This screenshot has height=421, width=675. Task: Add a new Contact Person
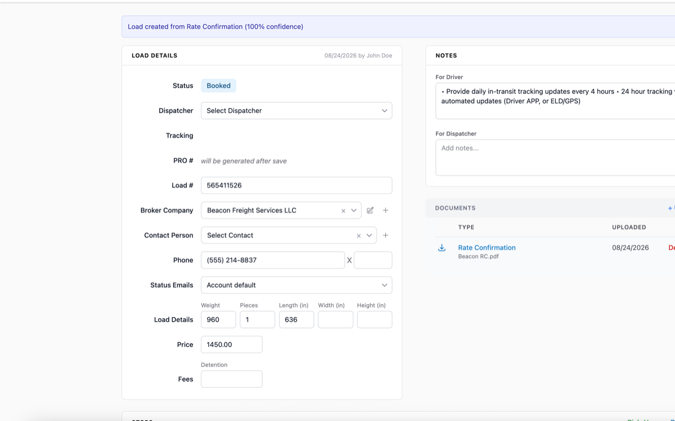click(385, 235)
